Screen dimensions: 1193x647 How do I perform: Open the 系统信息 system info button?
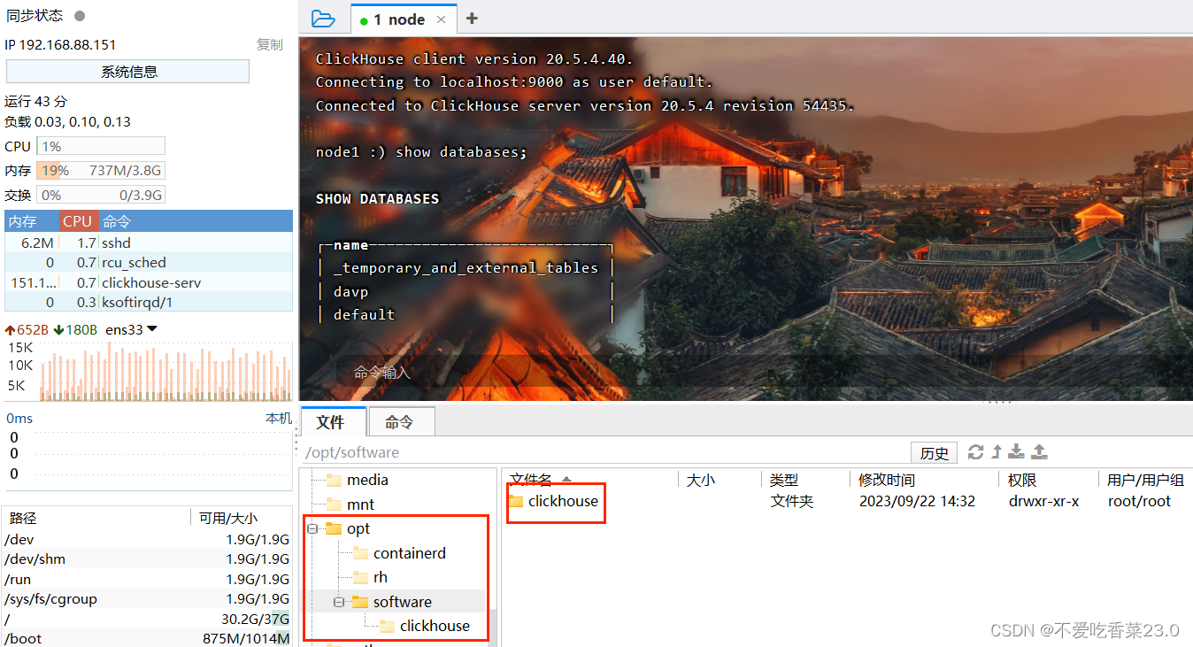128,72
